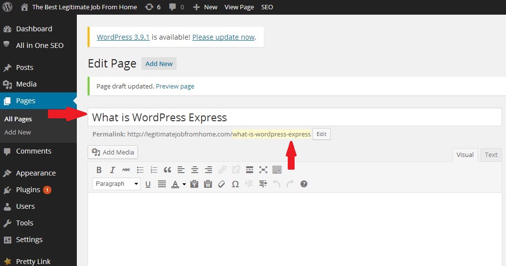Select the Pages sidebar menu

(38, 101)
